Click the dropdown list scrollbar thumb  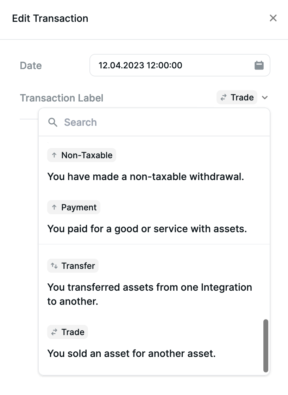click(266, 345)
